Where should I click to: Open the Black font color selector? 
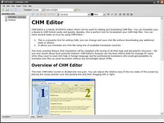(98, 14)
